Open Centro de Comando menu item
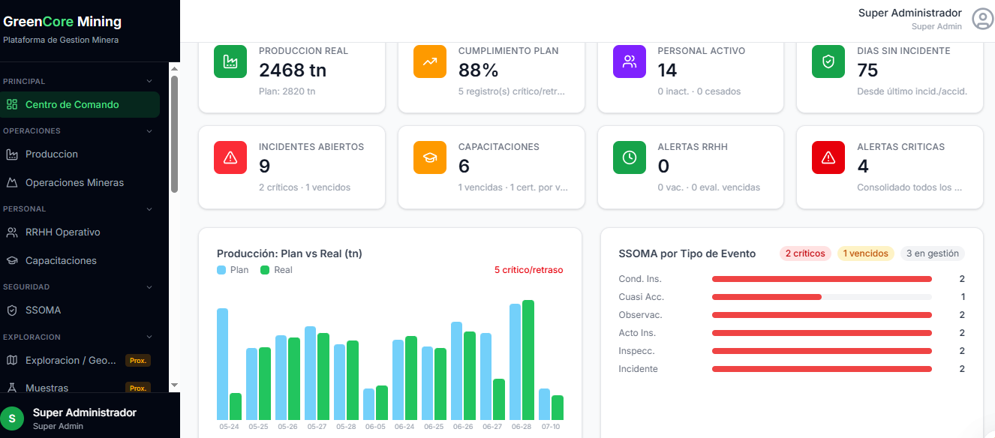Viewport: 995px width, 438px height. [80, 104]
